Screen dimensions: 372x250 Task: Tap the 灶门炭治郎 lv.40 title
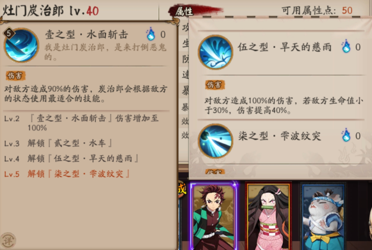tap(50, 11)
